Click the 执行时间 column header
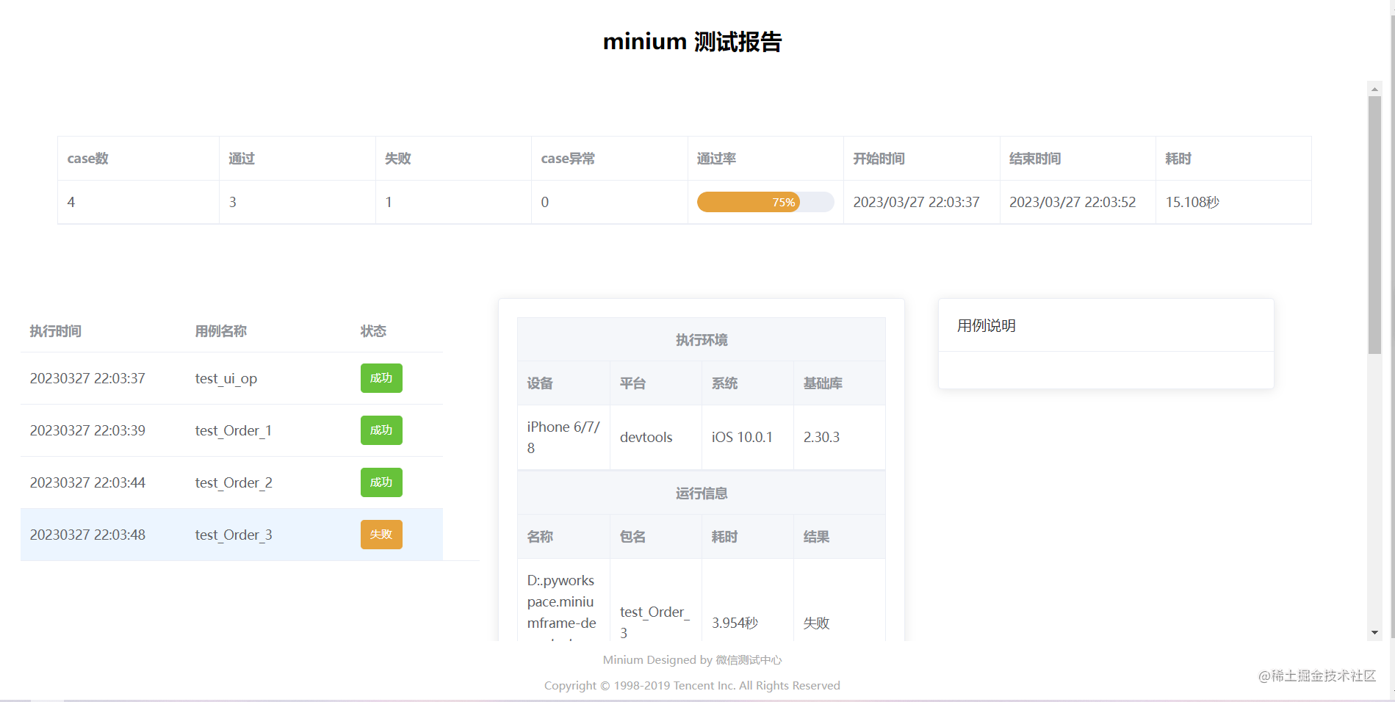The width and height of the screenshot is (1395, 702). (x=56, y=331)
